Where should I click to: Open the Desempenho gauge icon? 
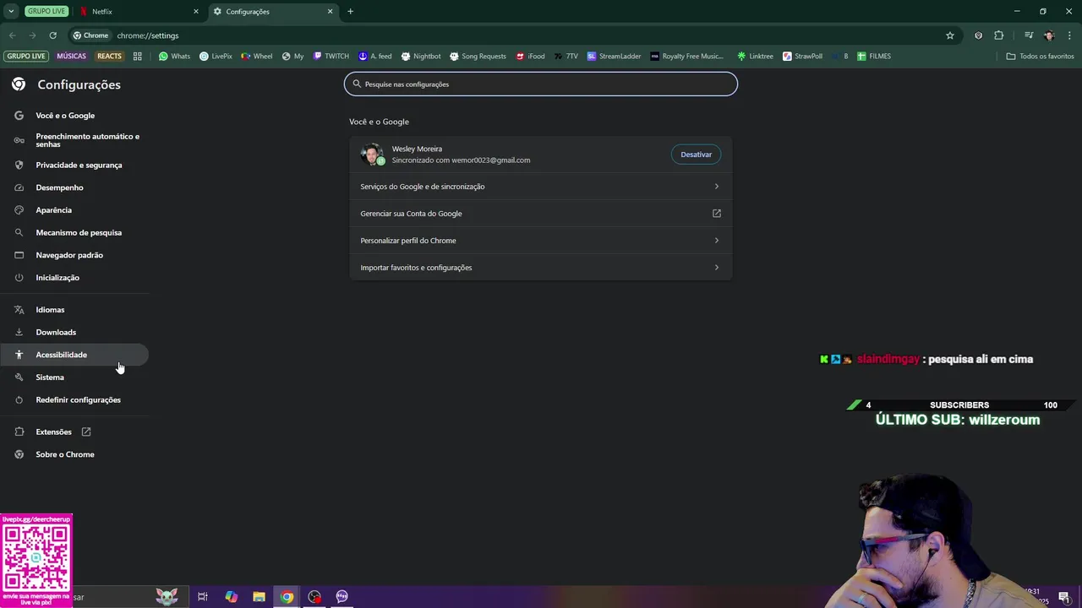click(19, 187)
